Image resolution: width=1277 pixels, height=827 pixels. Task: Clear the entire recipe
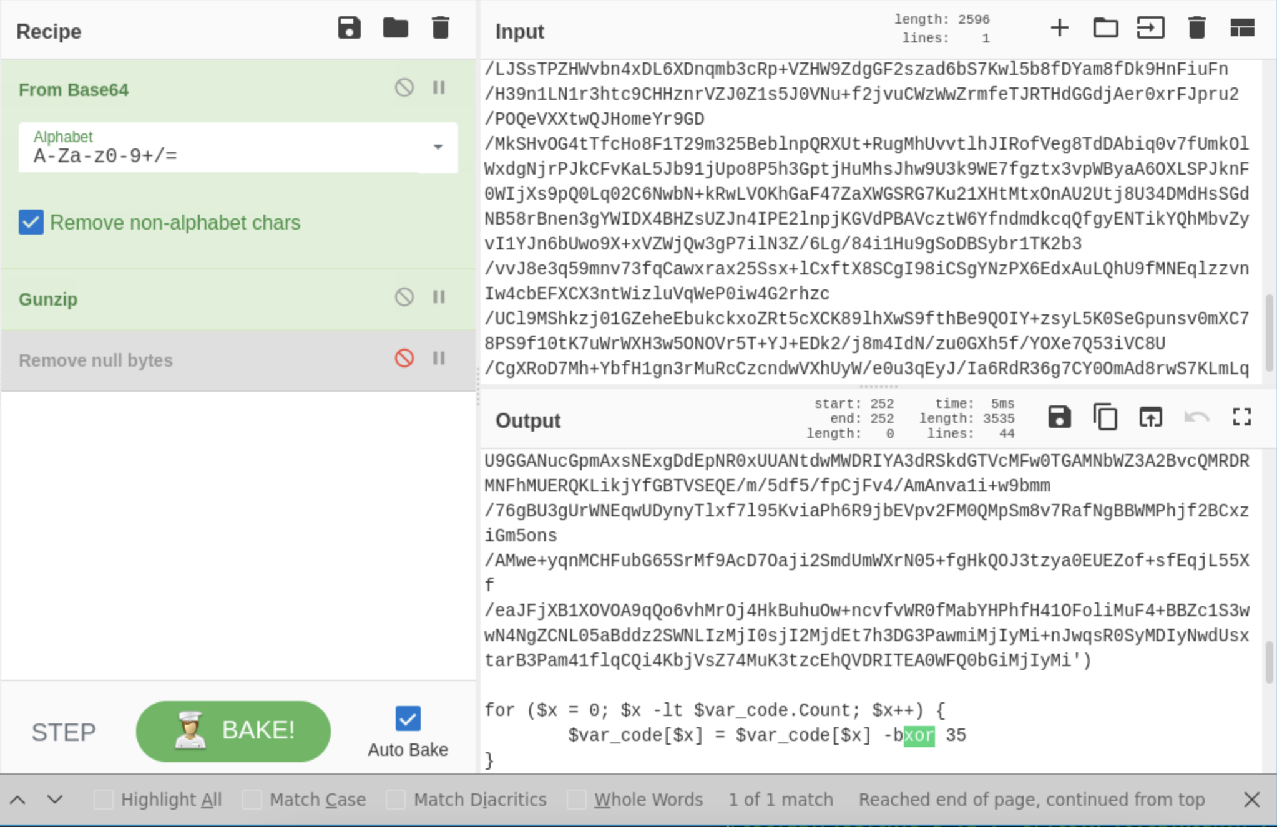[x=440, y=27]
